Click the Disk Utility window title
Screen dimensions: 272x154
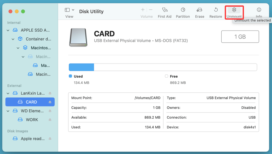tap(91, 11)
